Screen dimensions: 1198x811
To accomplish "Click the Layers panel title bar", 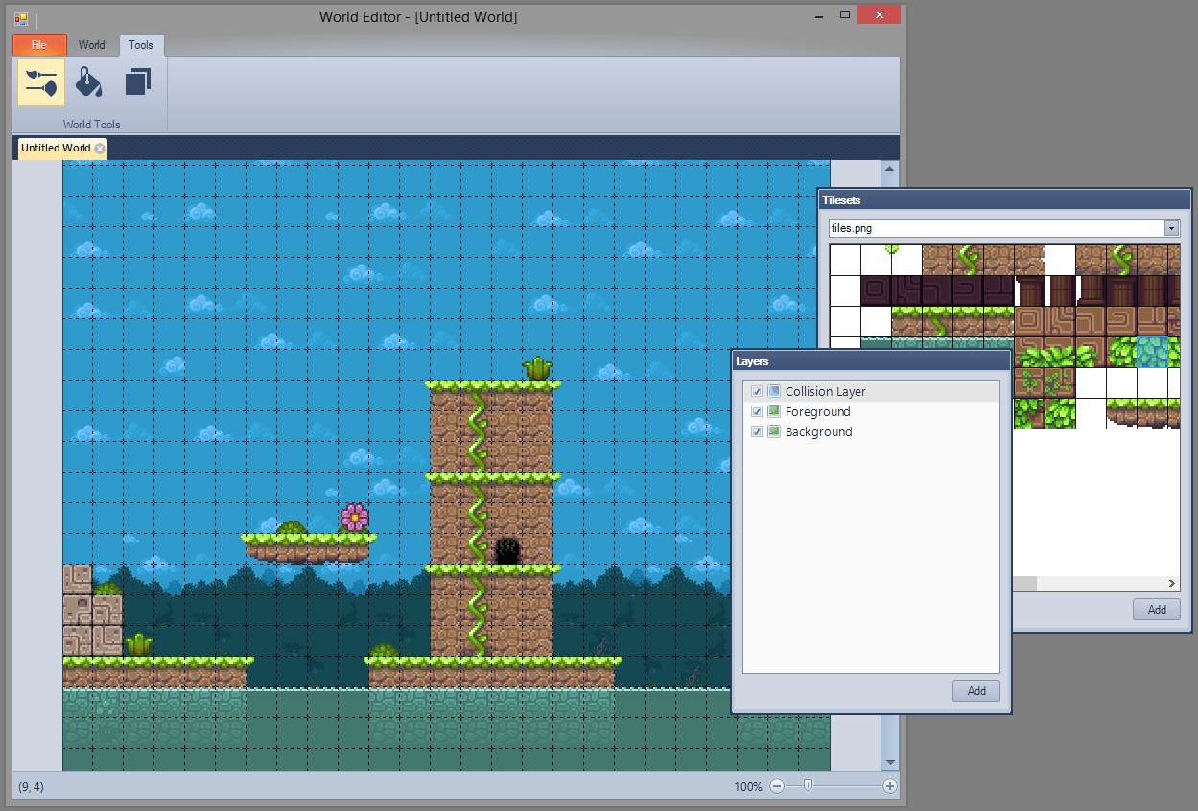I will 871,361.
